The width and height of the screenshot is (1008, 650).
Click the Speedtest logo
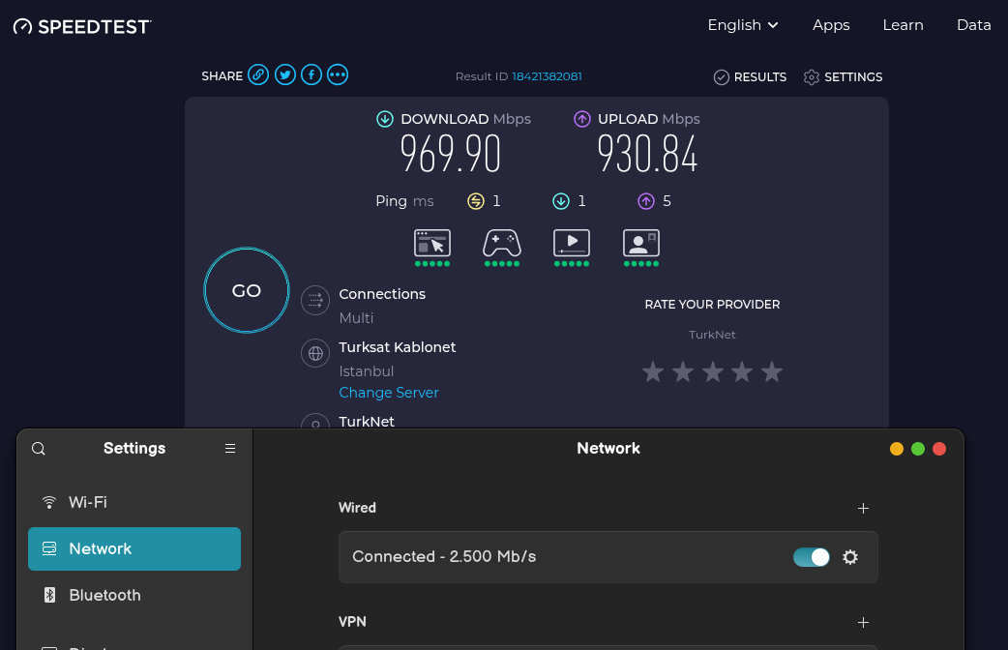pyautogui.click(x=82, y=26)
